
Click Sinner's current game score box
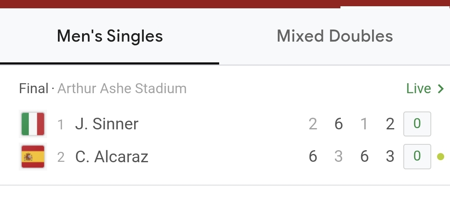[x=417, y=124]
